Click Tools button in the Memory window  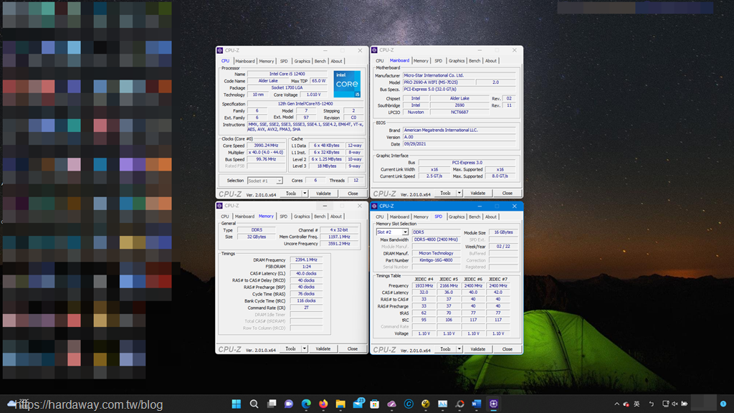[x=291, y=349]
